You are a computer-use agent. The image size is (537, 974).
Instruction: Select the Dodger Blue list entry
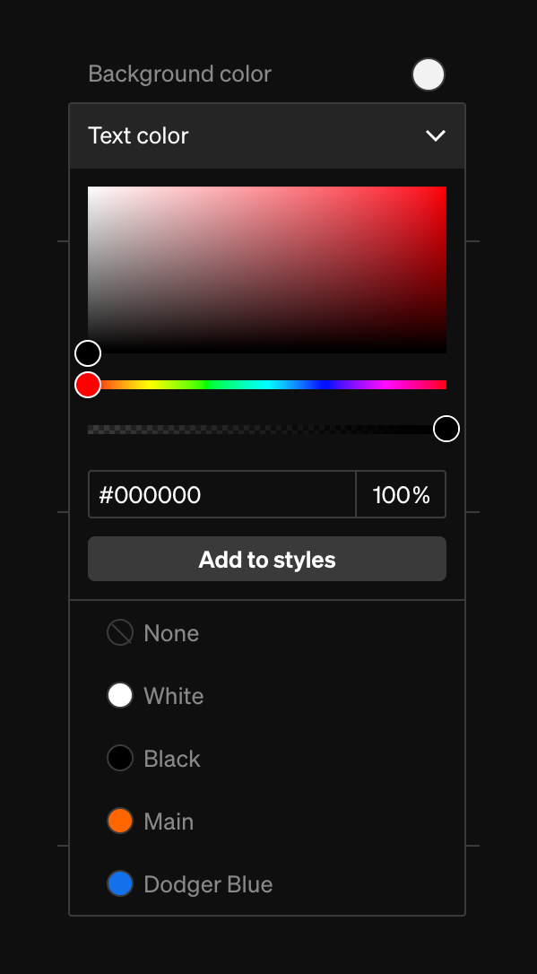pyautogui.click(x=208, y=883)
